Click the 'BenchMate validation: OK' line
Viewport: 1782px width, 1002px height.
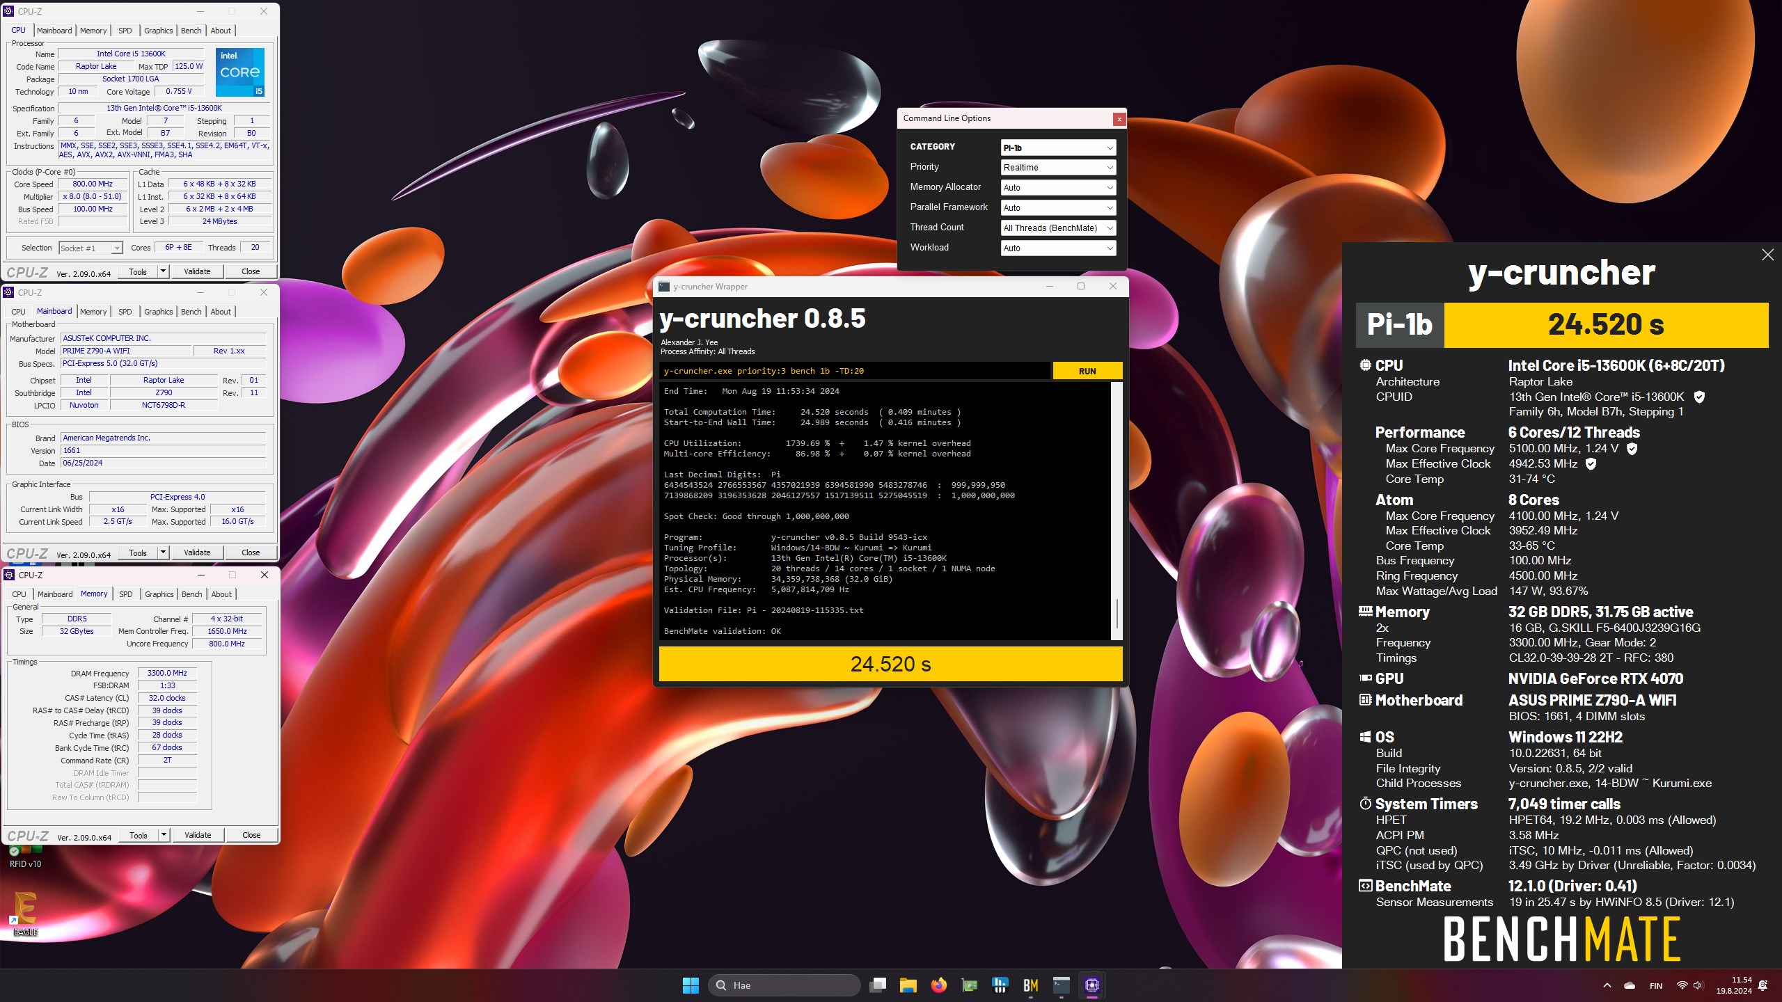[x=722, y=631]
